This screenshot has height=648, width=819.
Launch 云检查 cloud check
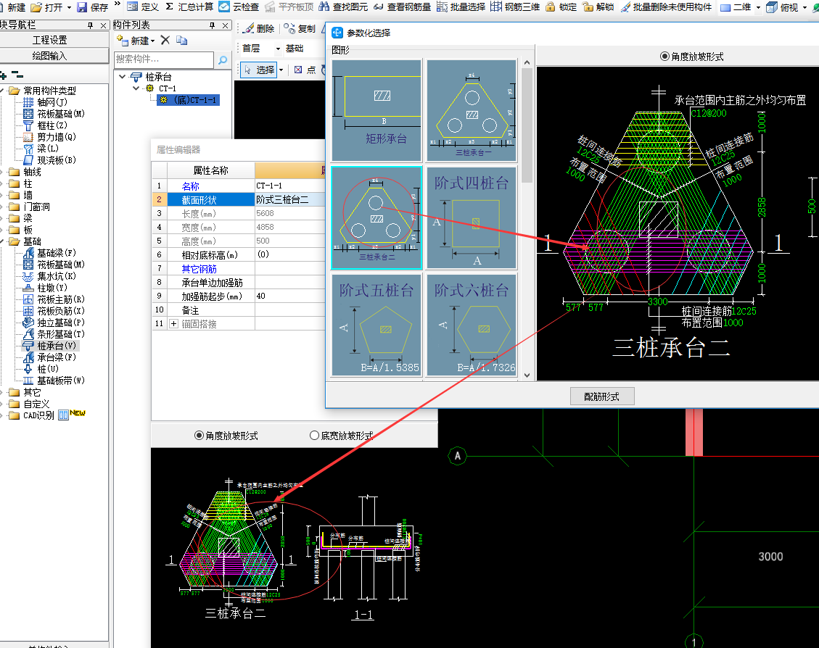pyautogui.click(x=239, y=7)
